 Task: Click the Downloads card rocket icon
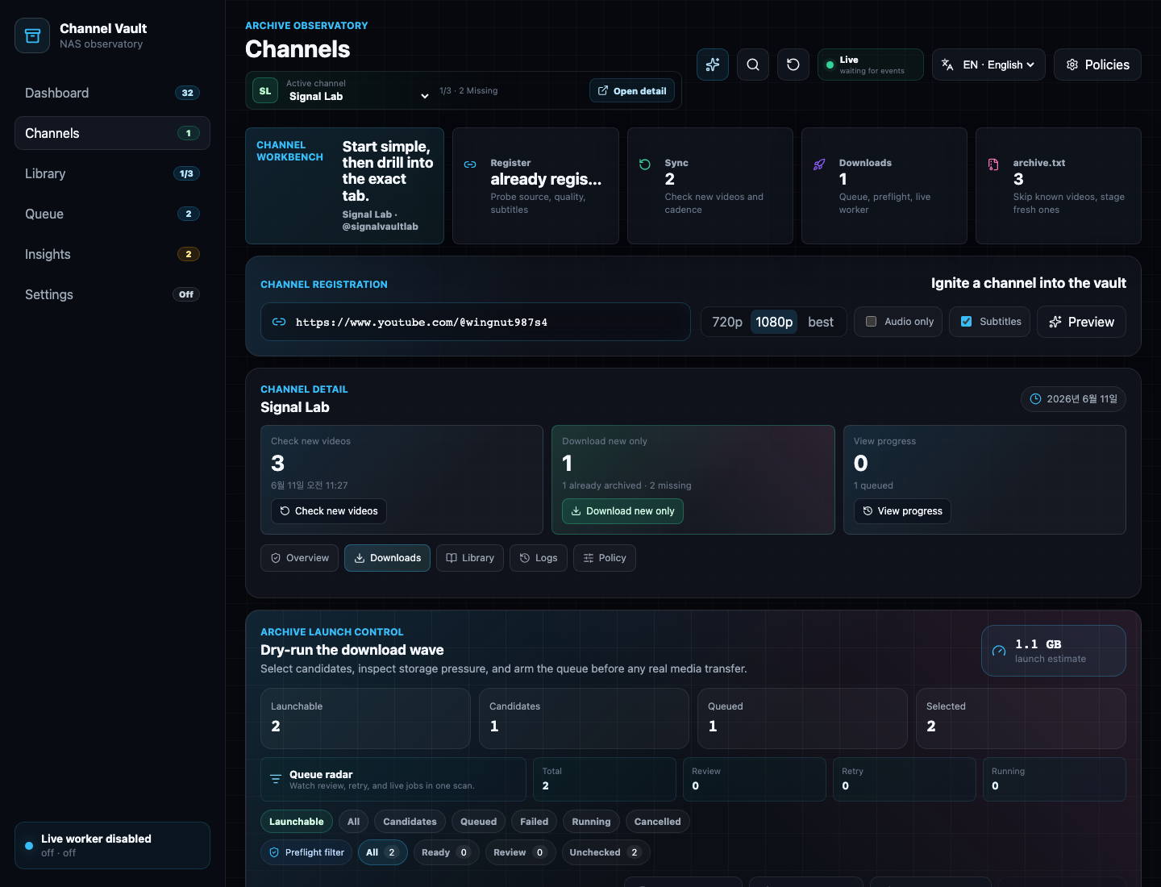819,164
